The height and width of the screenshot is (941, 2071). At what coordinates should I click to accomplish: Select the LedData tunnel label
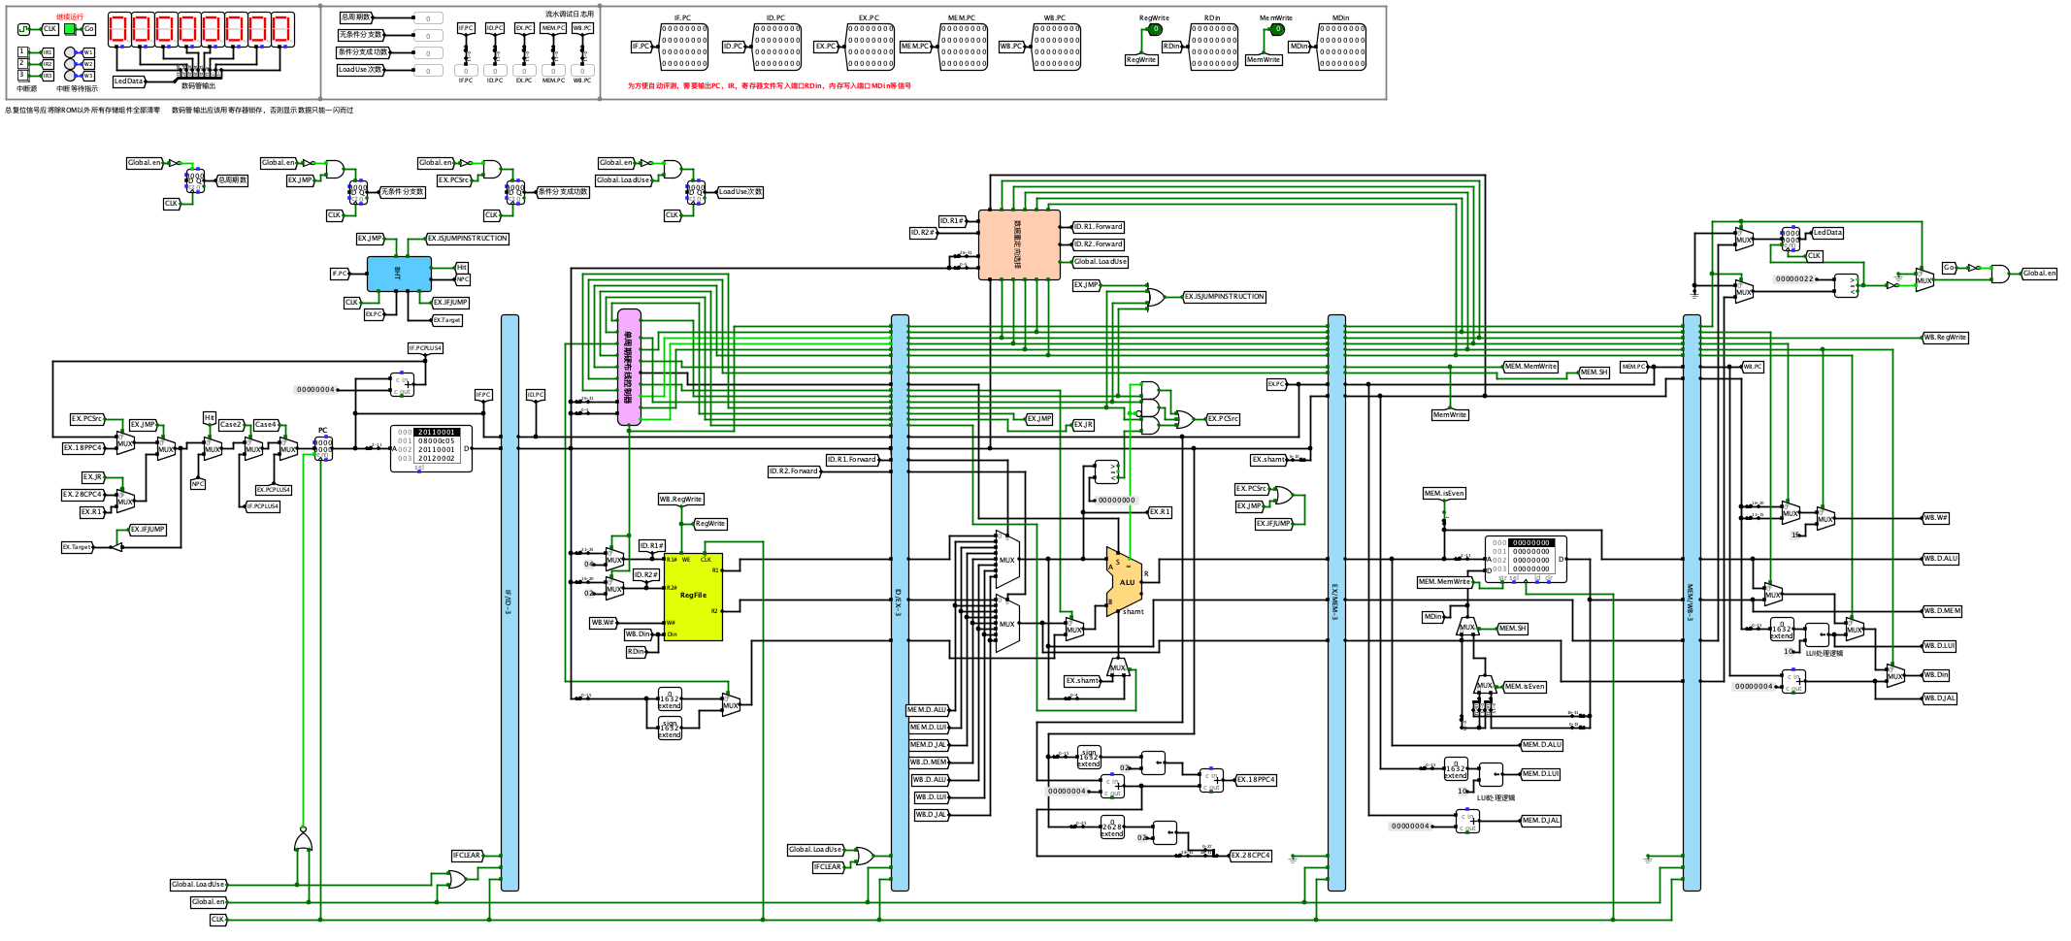[129, 81]
